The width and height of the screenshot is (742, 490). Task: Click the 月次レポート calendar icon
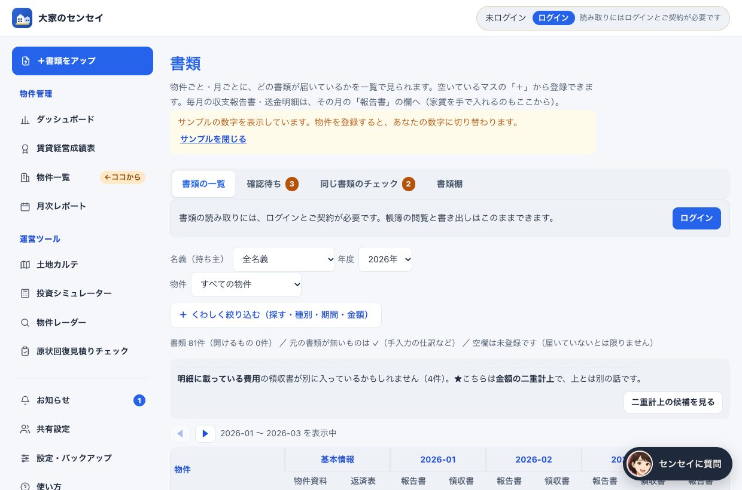click(x=25, y=206)
